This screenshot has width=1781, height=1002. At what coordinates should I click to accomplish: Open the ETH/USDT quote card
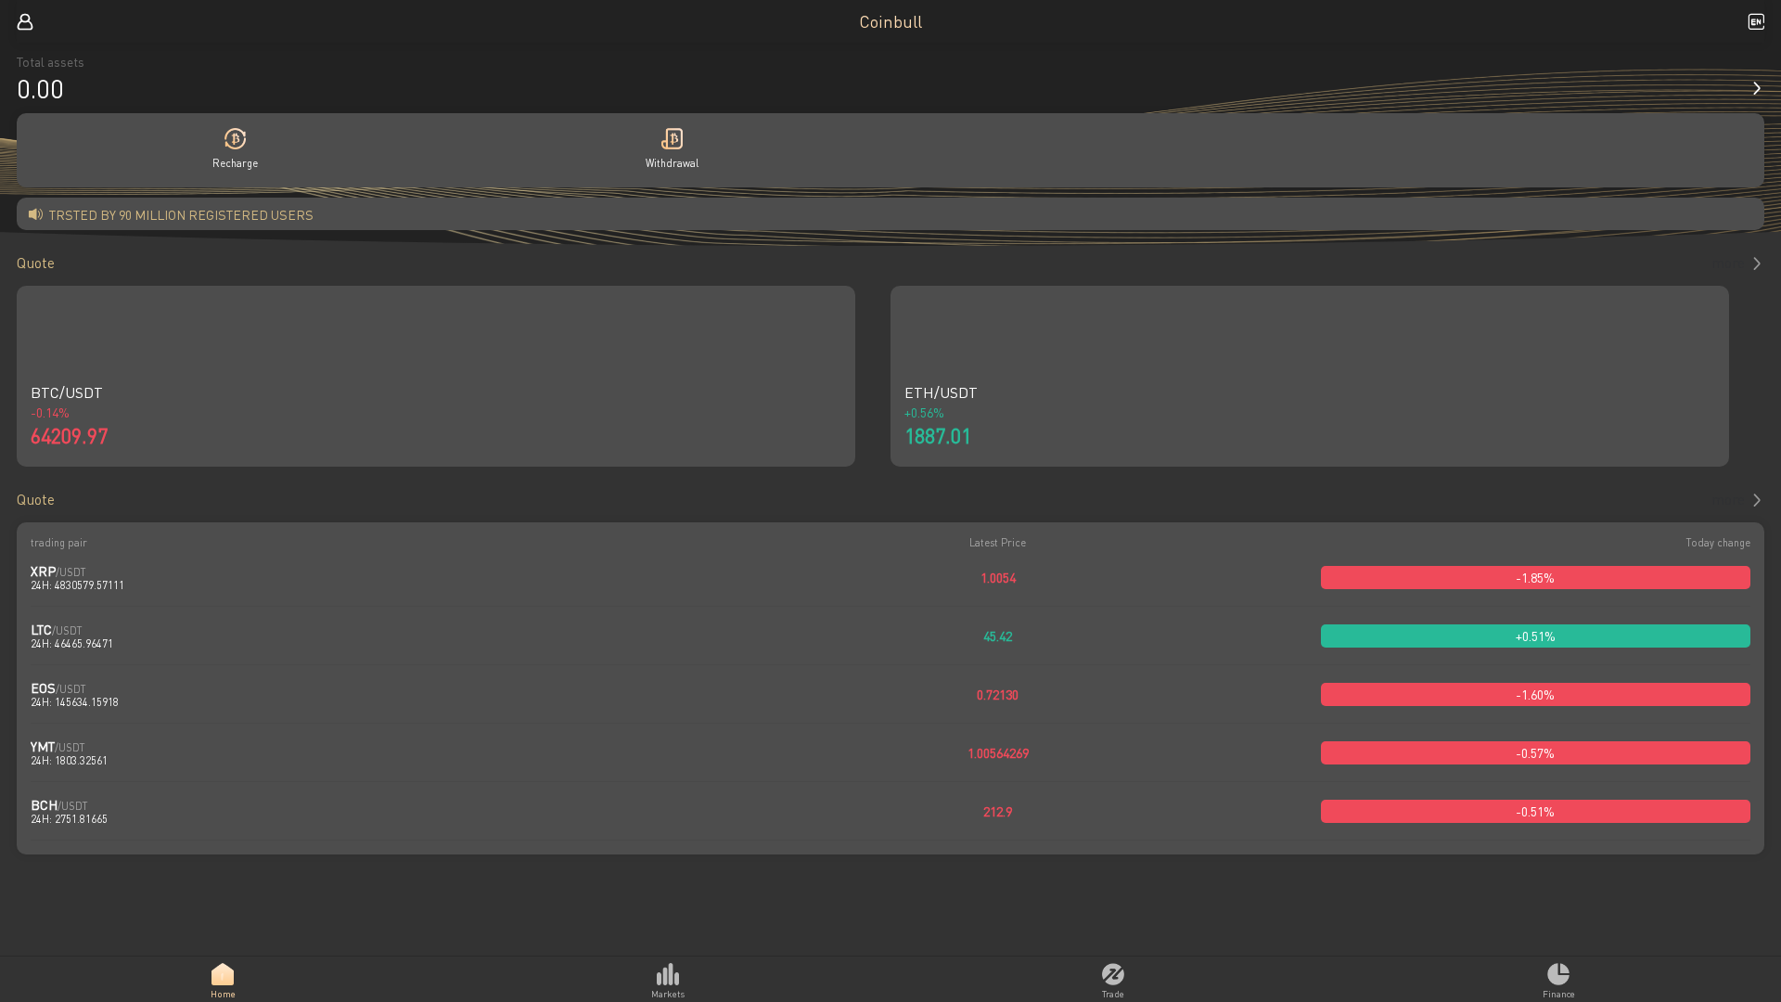pos(1310,376)
